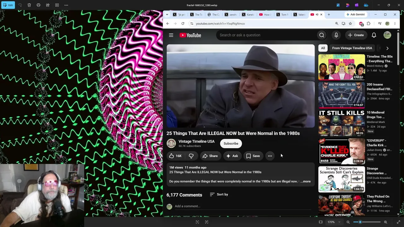Search with your voice microphone
This screenshot has width=404, height=227.
coord(336,35)
